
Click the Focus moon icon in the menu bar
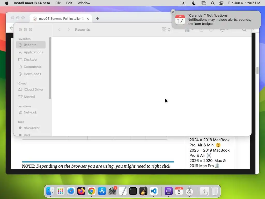[194, 3]
